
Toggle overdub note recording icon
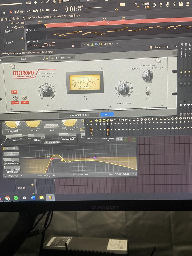coord(48,10)
